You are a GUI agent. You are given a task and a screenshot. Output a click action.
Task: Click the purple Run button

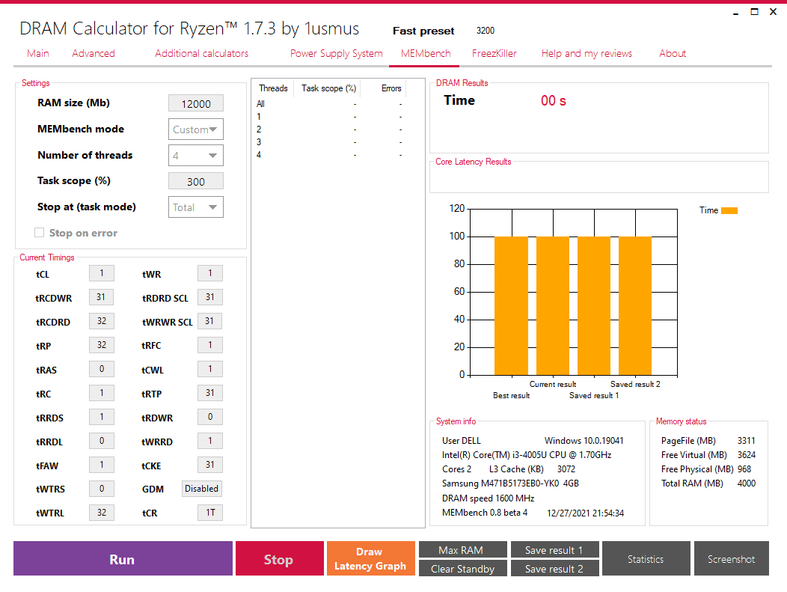coord(123,558)
